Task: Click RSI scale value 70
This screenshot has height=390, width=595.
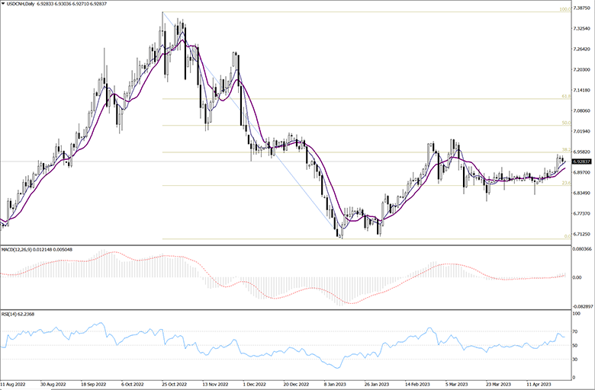Action: click(575, 331)
